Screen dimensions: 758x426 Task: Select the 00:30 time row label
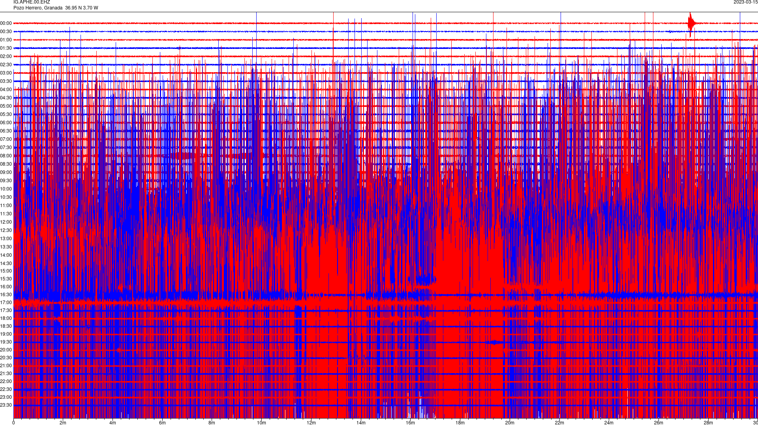pos(6,32)
